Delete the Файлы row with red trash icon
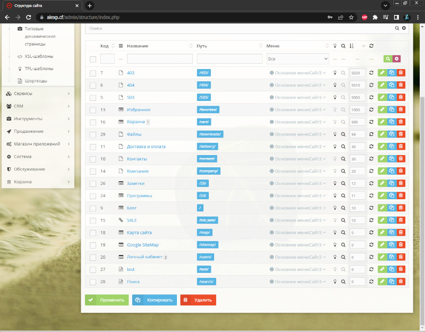Image resolution: width=425 pixels, height=332 pixels. pyautogui.click(x=401, y=134)
